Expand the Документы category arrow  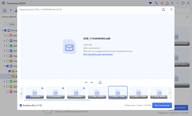[x=5, y=46]
